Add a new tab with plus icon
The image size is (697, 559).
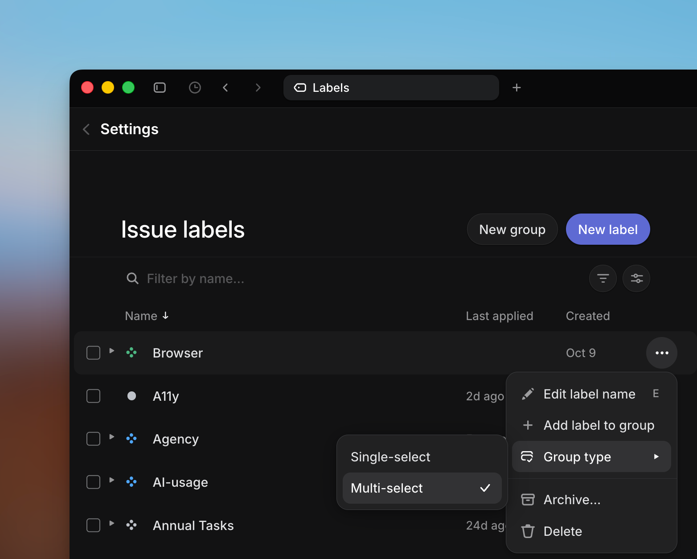(x=517, y=88)
